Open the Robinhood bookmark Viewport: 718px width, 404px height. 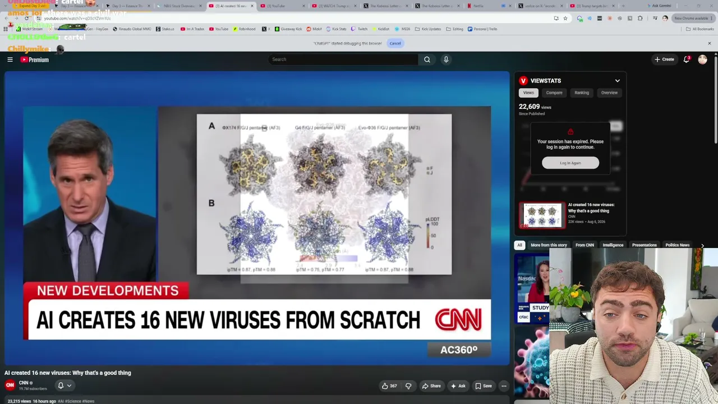coord(244,29)
